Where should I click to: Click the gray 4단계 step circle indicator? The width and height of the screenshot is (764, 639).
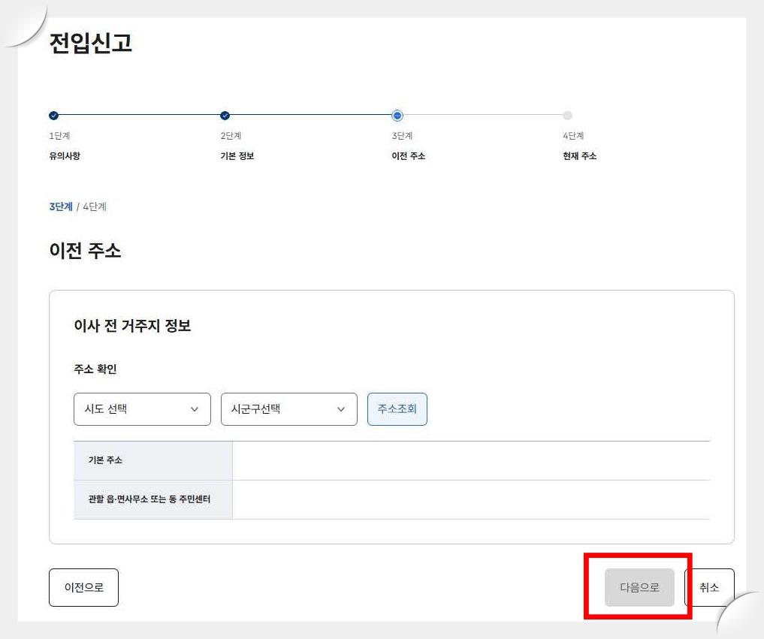(567, 116)
